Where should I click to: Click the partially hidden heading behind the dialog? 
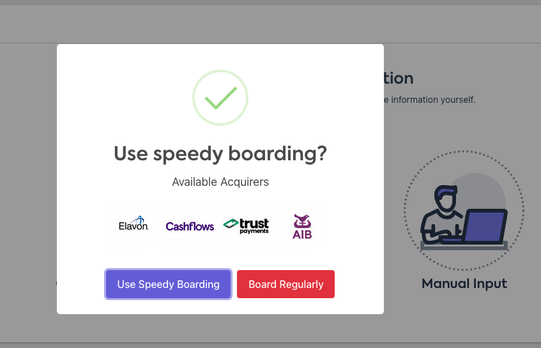click(398, 79)
